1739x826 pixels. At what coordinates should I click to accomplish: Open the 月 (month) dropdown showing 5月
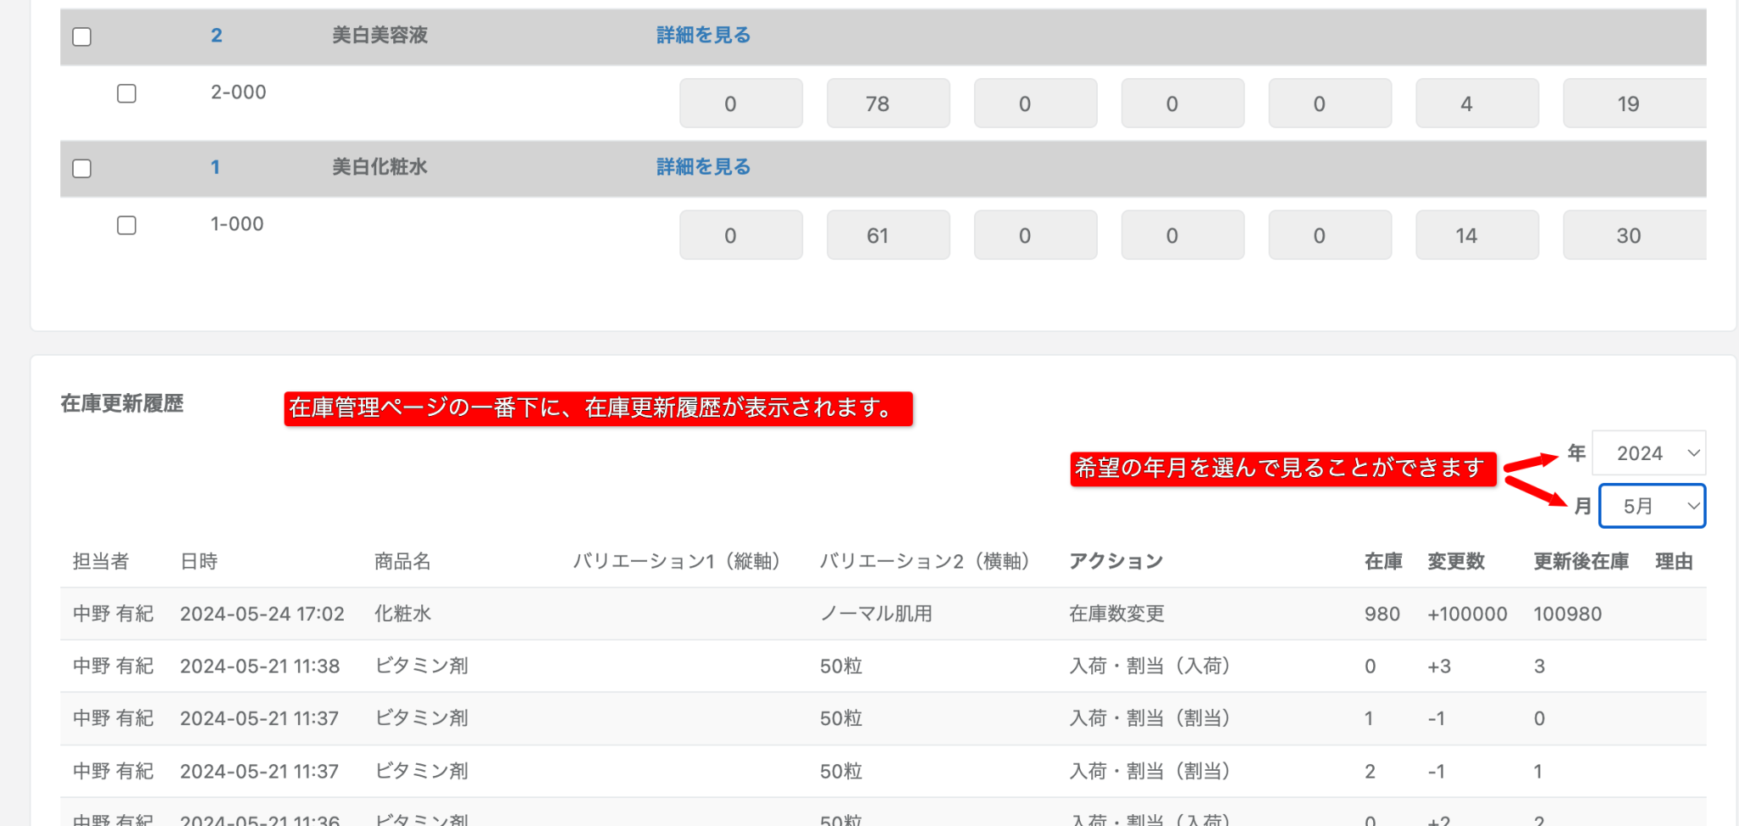click(1651, 505)
